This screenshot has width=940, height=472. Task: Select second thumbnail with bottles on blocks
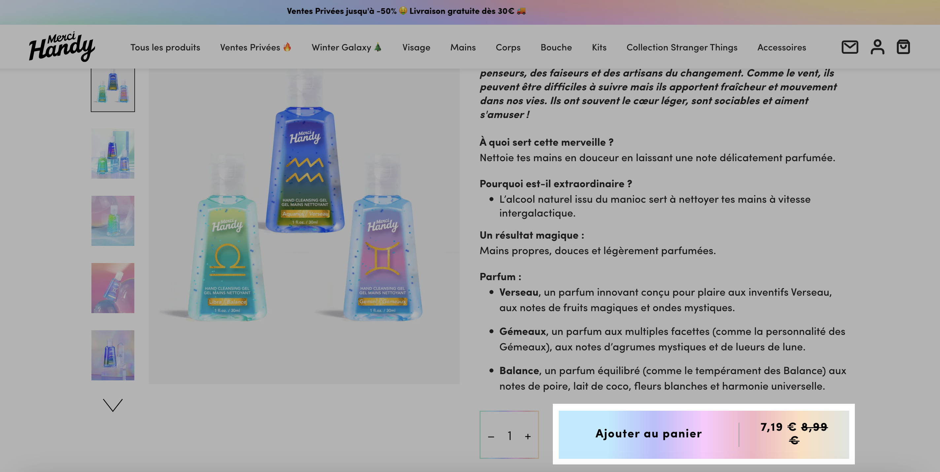coord(113,154)
